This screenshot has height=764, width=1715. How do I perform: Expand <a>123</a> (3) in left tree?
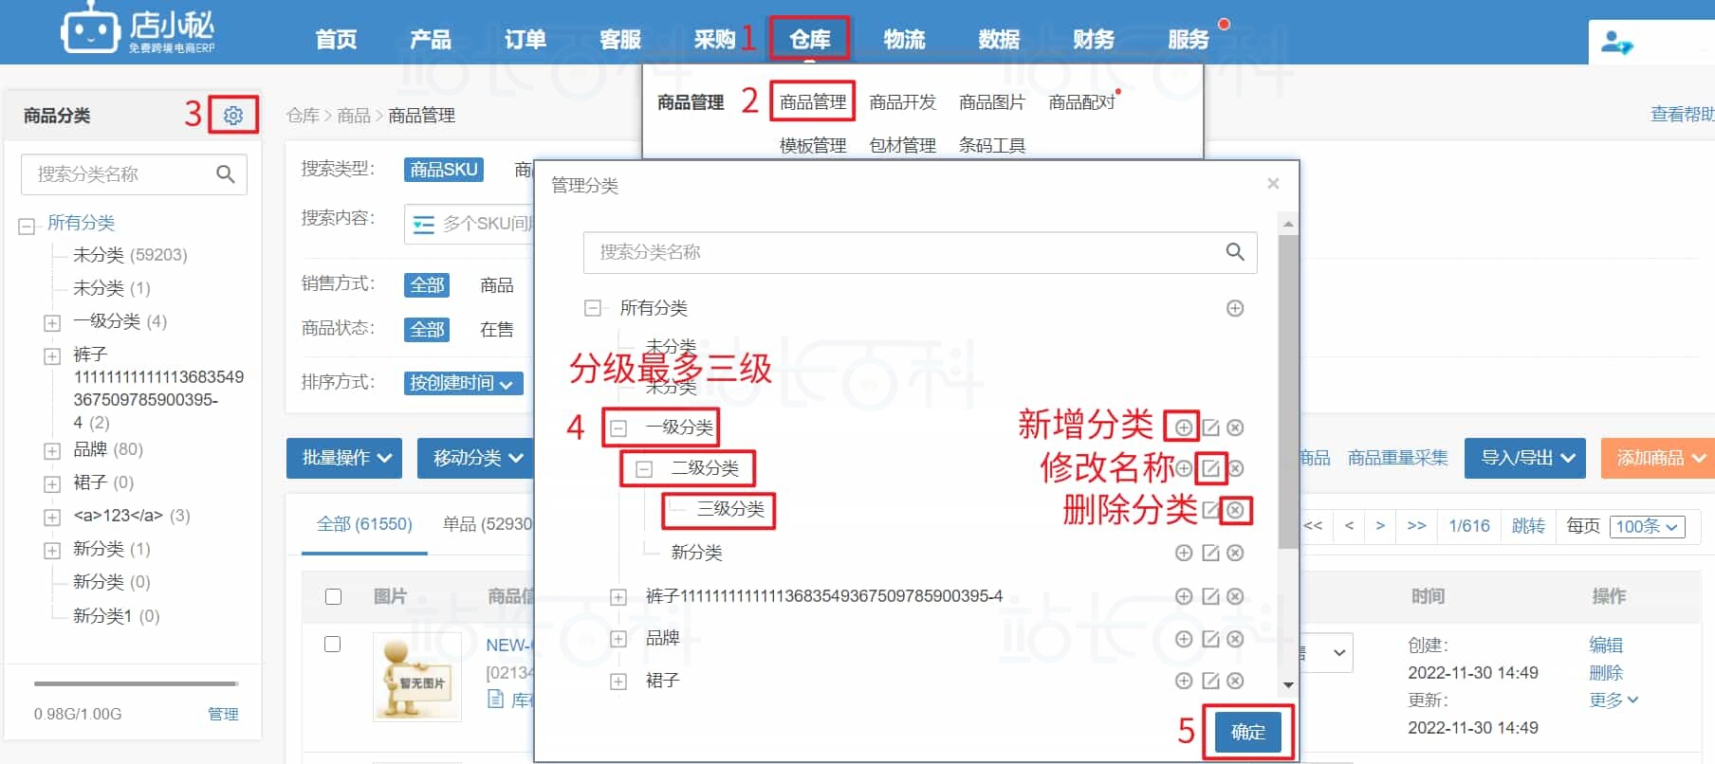pos(52,518)
